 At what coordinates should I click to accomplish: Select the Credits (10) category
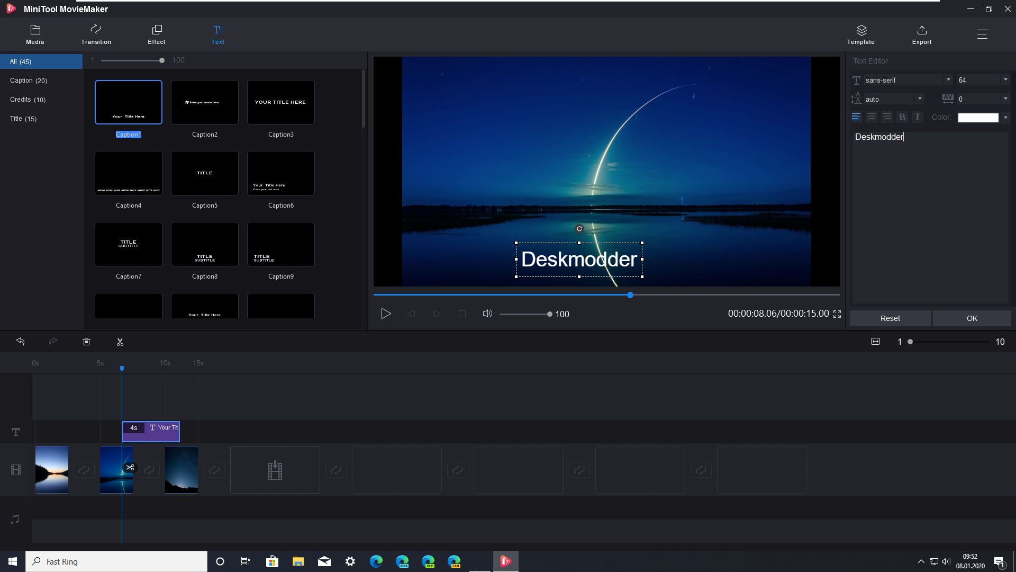(x=28, y=100)
